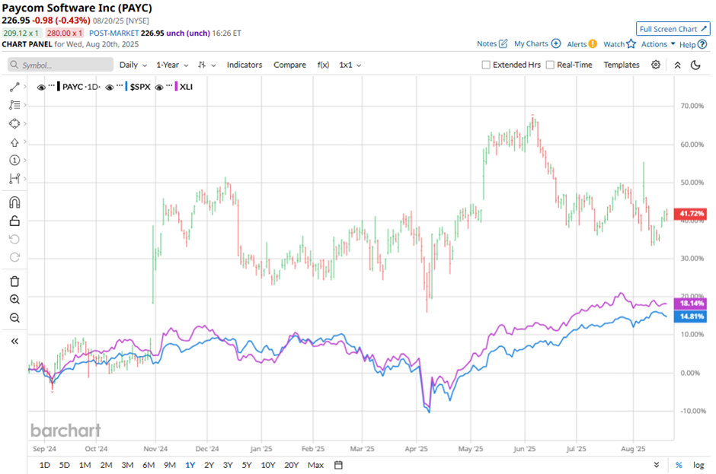Open the Notes link
Screen dimensions: 716x474
[486, 44]
